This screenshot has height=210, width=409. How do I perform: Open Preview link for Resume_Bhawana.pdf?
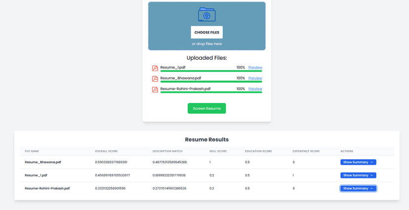pyautogui.click(x=255, y=78)
